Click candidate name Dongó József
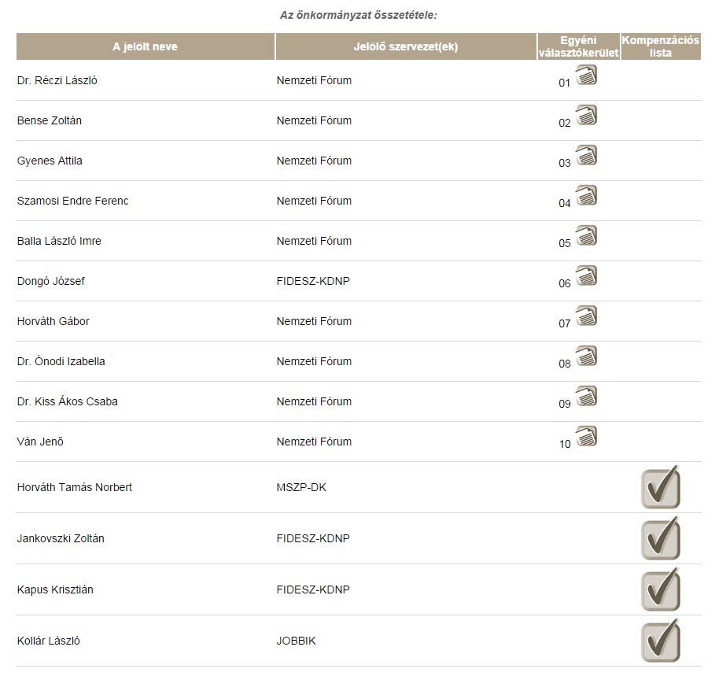This screenshot has width=715, height=680. click(50, 281)
